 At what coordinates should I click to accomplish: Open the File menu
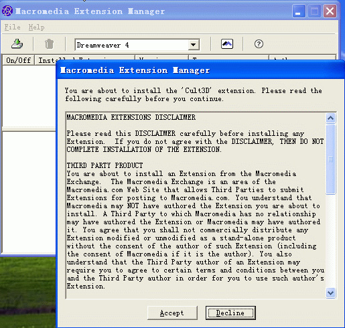pyautogui.click(x=13, y=27)
